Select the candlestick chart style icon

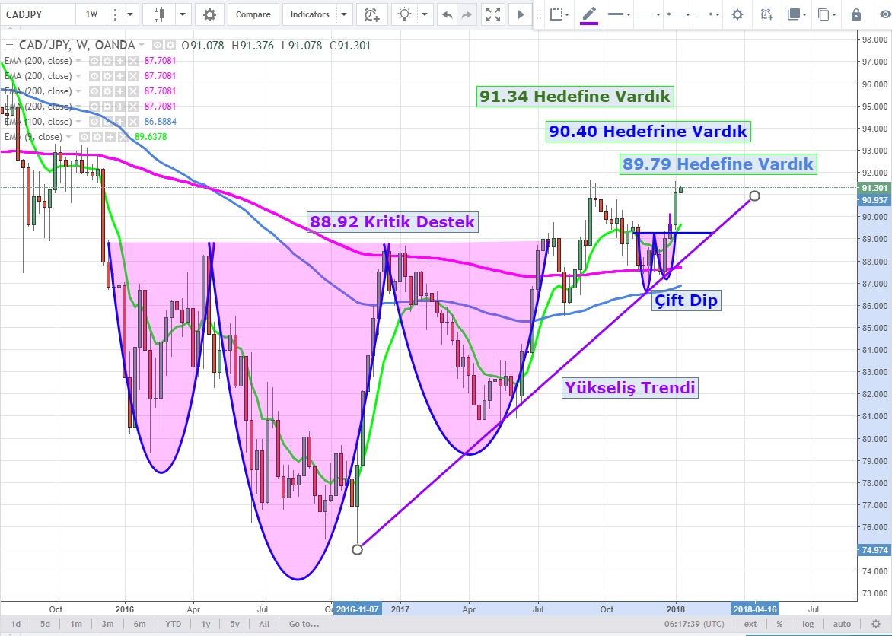[159, 14]
